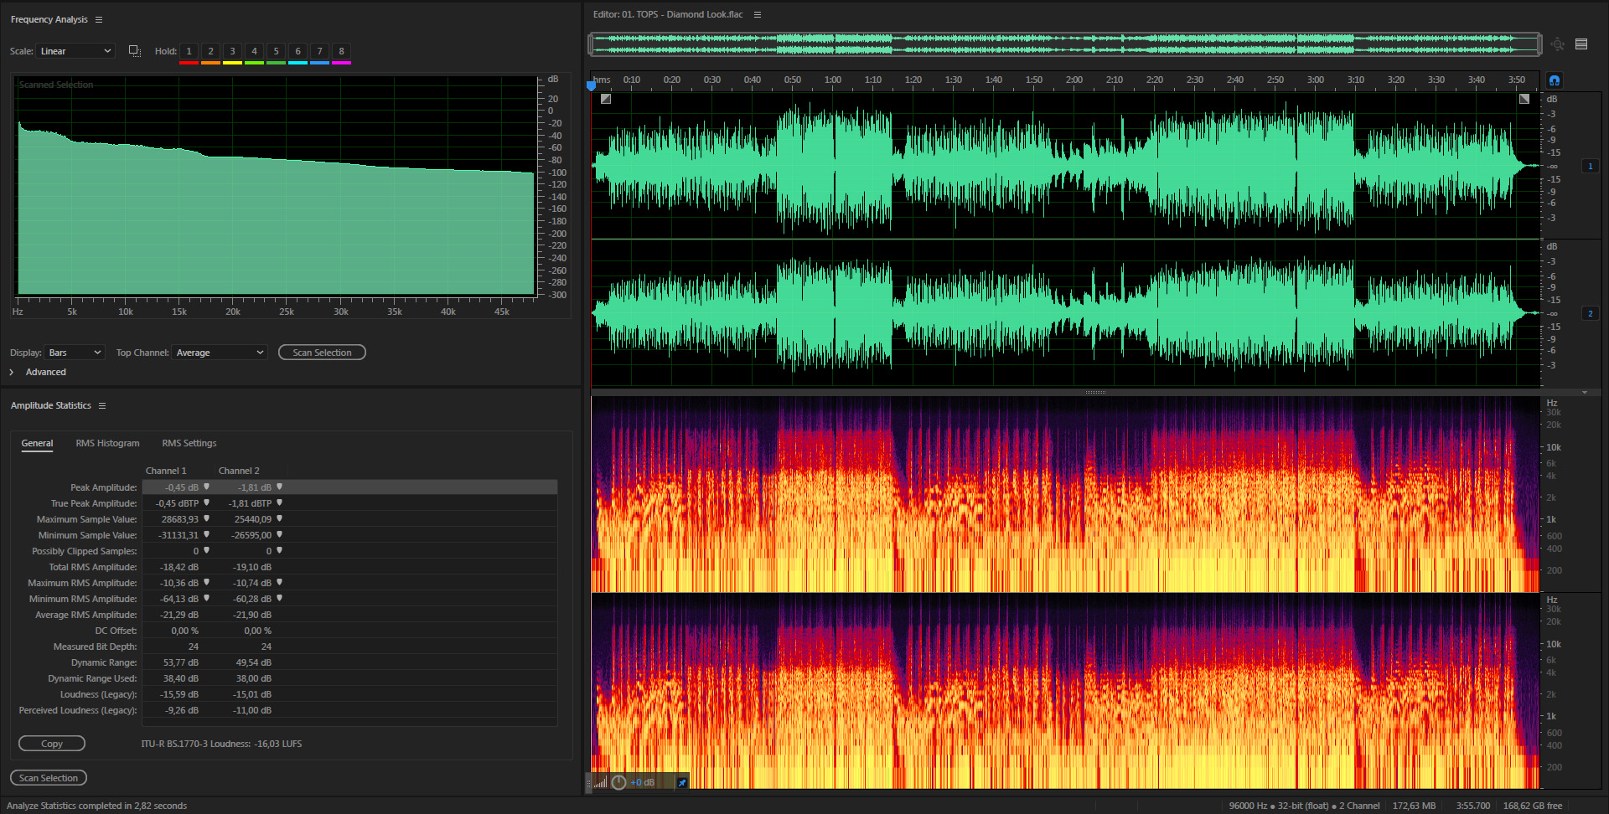
Task: Toggle Hold button 4
Action: [254, 52]
